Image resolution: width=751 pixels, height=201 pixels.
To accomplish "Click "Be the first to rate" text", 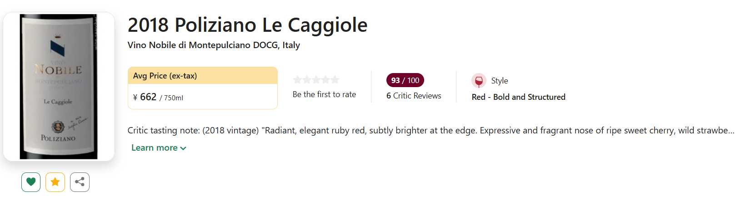I will tap(324, 94).
